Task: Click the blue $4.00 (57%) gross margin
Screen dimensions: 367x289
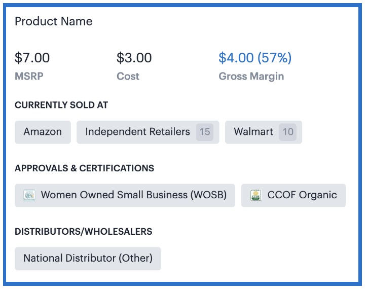Action: click(255, 58)
